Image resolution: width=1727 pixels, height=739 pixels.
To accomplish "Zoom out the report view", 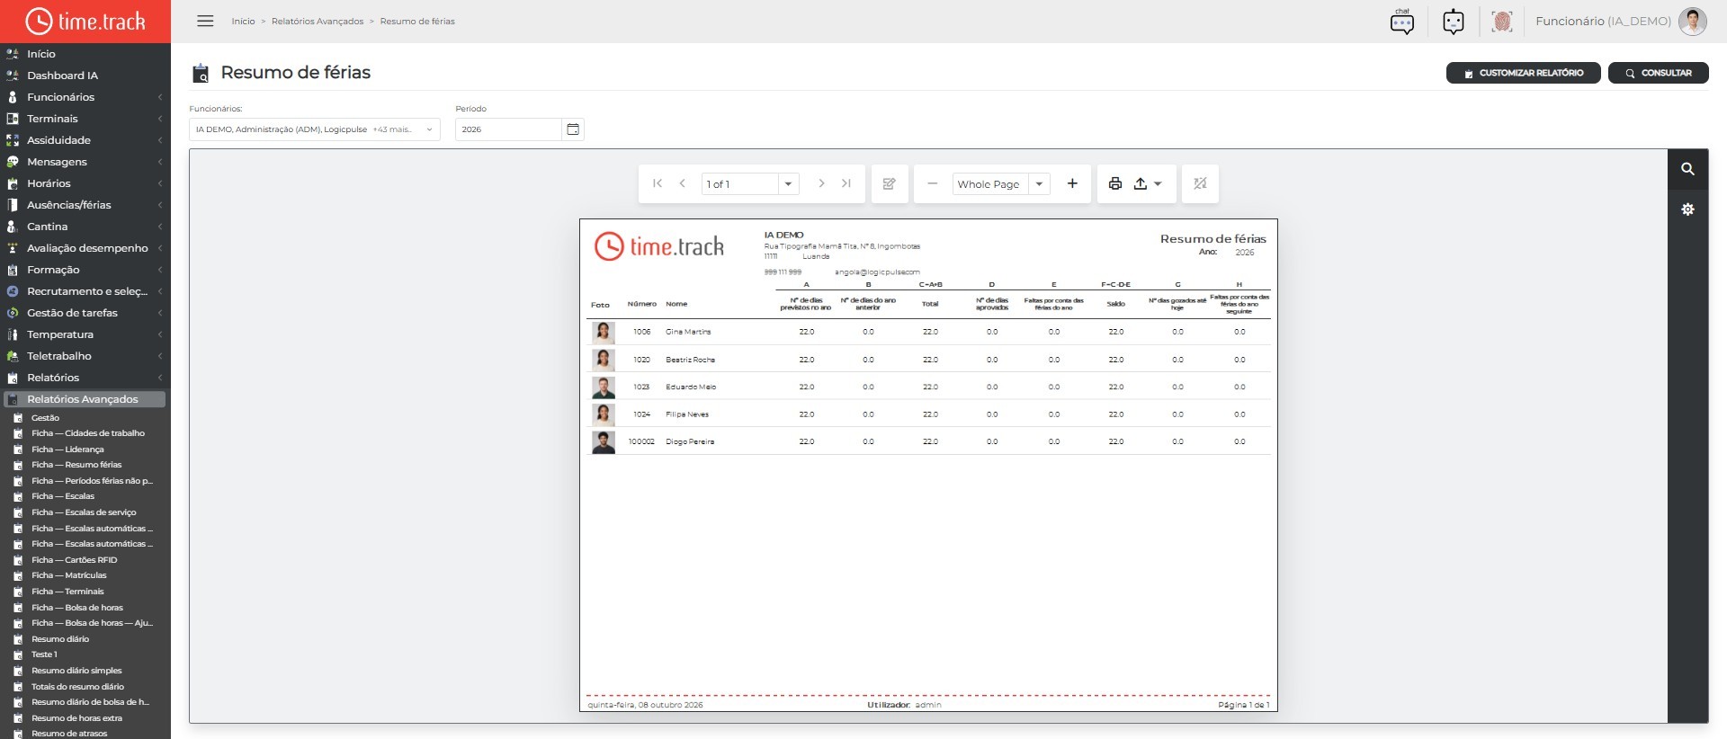I will (x=933, y=183).
